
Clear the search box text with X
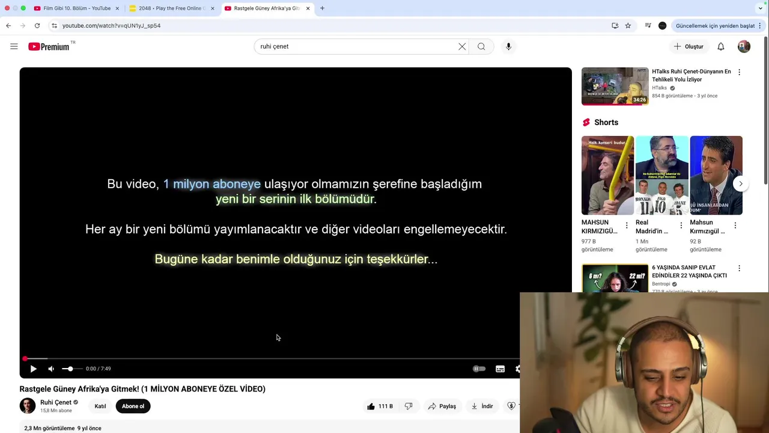click(x=462, y=46)
